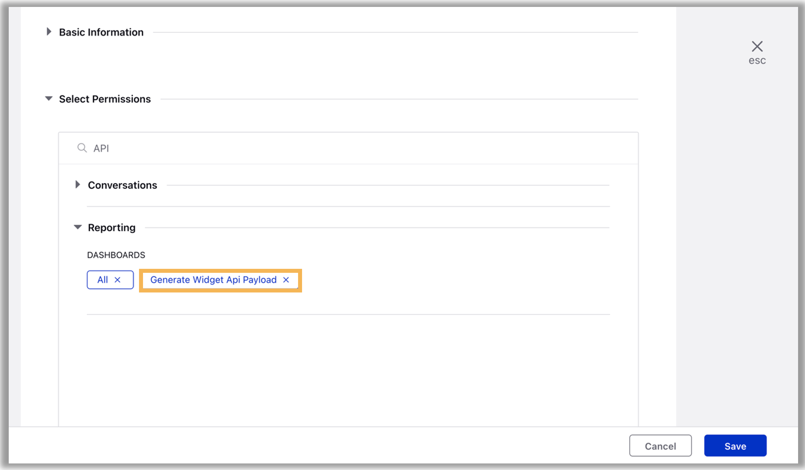This screenshot has height=470, width=805.
Task: Expand the Basic Information section arrow
Action: (x=49, y=32)
